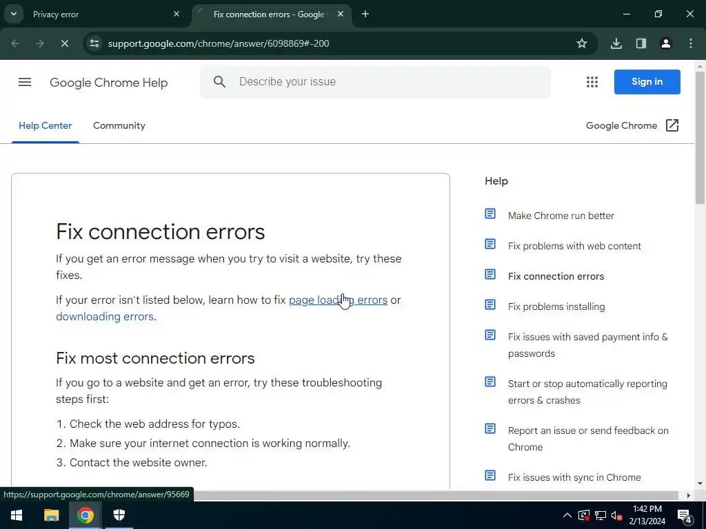Open Fix problems with web content article
The height and width of the screenshot is (529, 706).
pyautogui.click(x=574, y=246)
